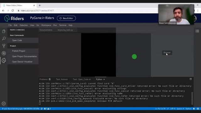Click the RIDERS COMMANDS panel title
Viewport: 201px width, 113px height.
coord(17,30)
